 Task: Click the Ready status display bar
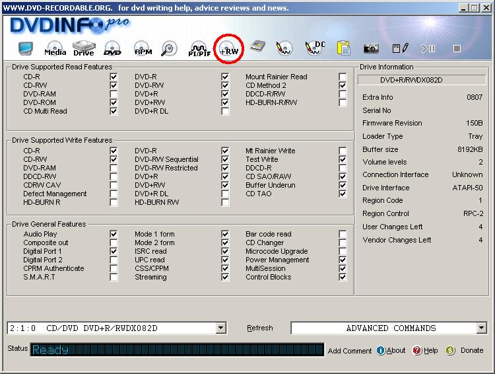(x=177, y=350)
